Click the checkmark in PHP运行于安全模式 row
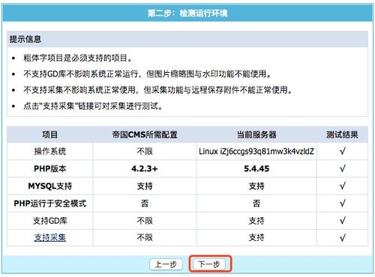This screenshot has height=277, width=375. click(343, 203)
